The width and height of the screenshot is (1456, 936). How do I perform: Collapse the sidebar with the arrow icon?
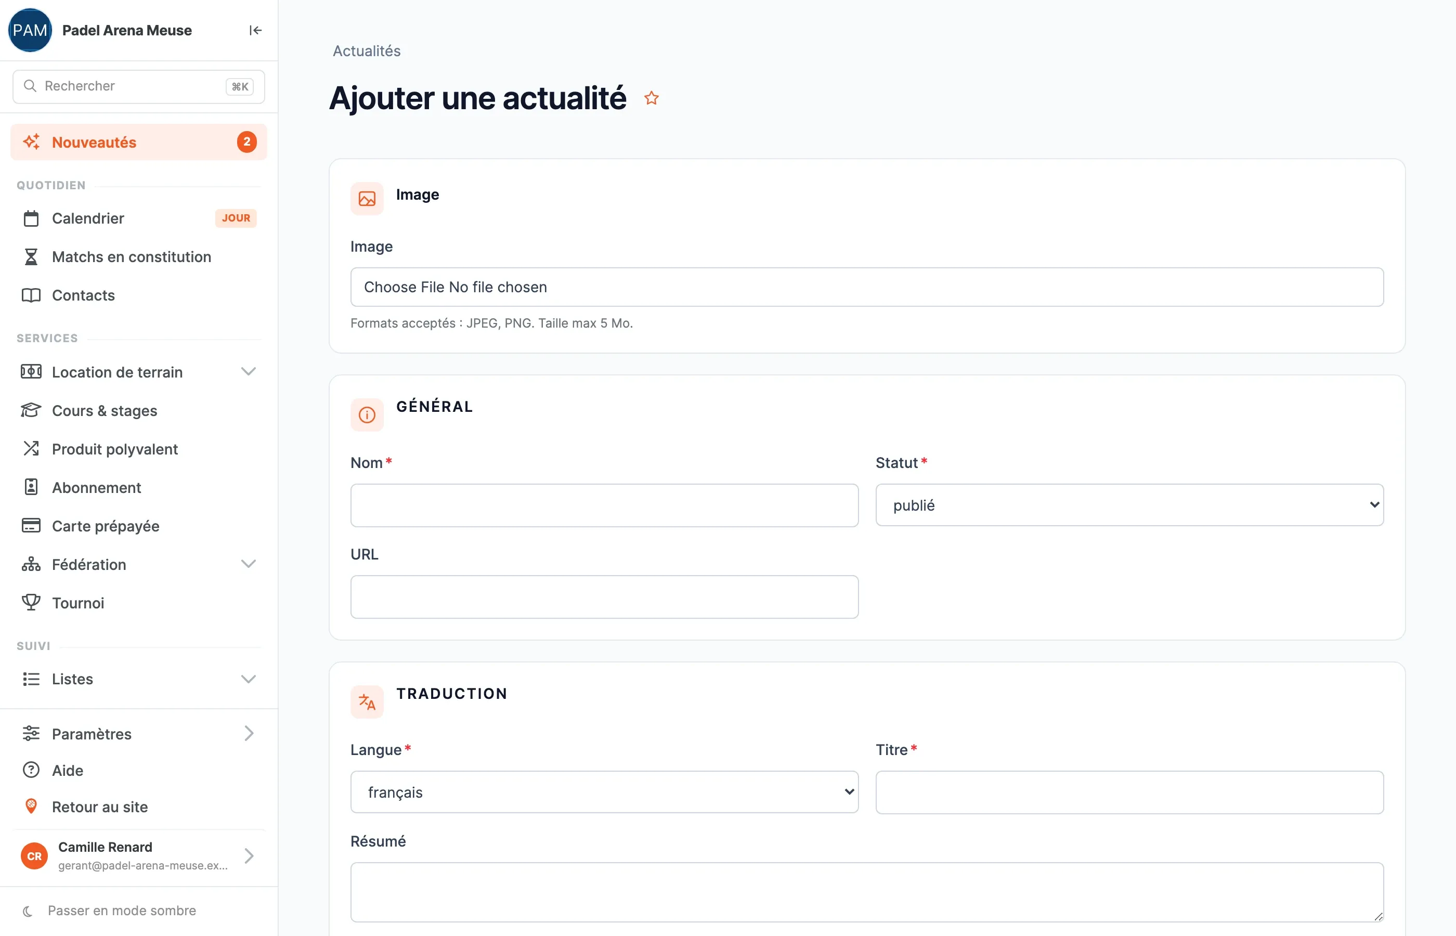click(255, 30)
